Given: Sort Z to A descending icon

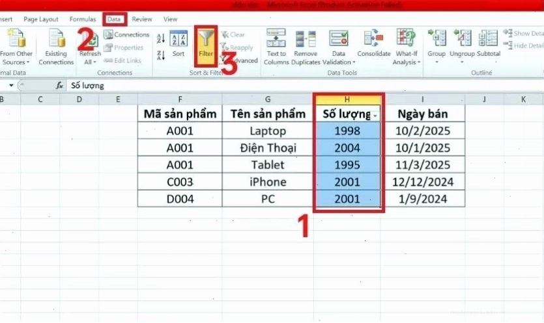Looking at the screenshot, I should pos(161,55).
